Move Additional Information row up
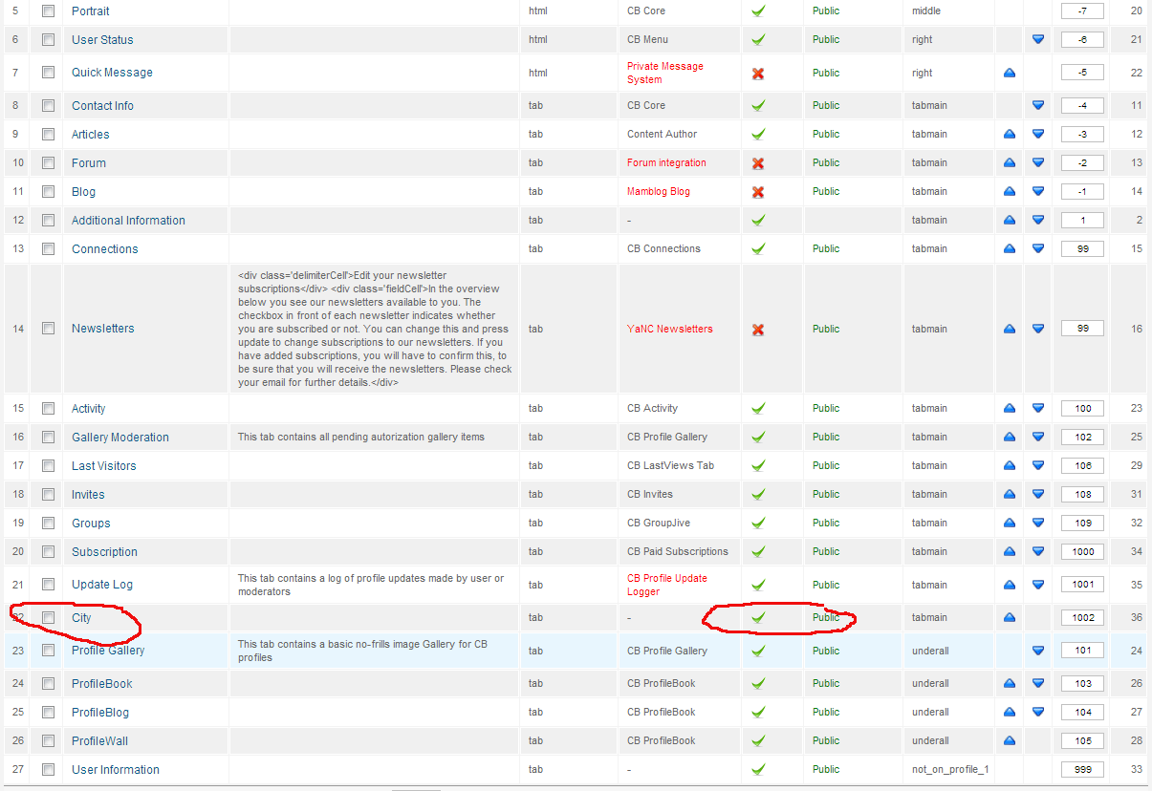This screenshot has height=791, width=1152. click(1010, 221)
